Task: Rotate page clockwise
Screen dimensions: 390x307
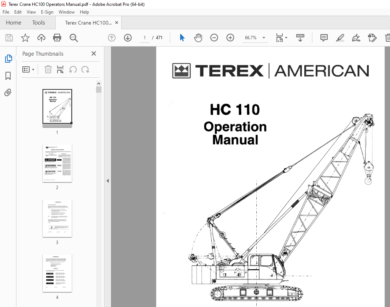Action: (x=85, y=69)
